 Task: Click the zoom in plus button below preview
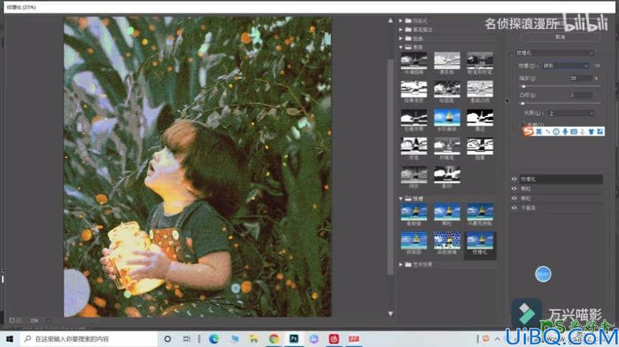click(18, 320)
